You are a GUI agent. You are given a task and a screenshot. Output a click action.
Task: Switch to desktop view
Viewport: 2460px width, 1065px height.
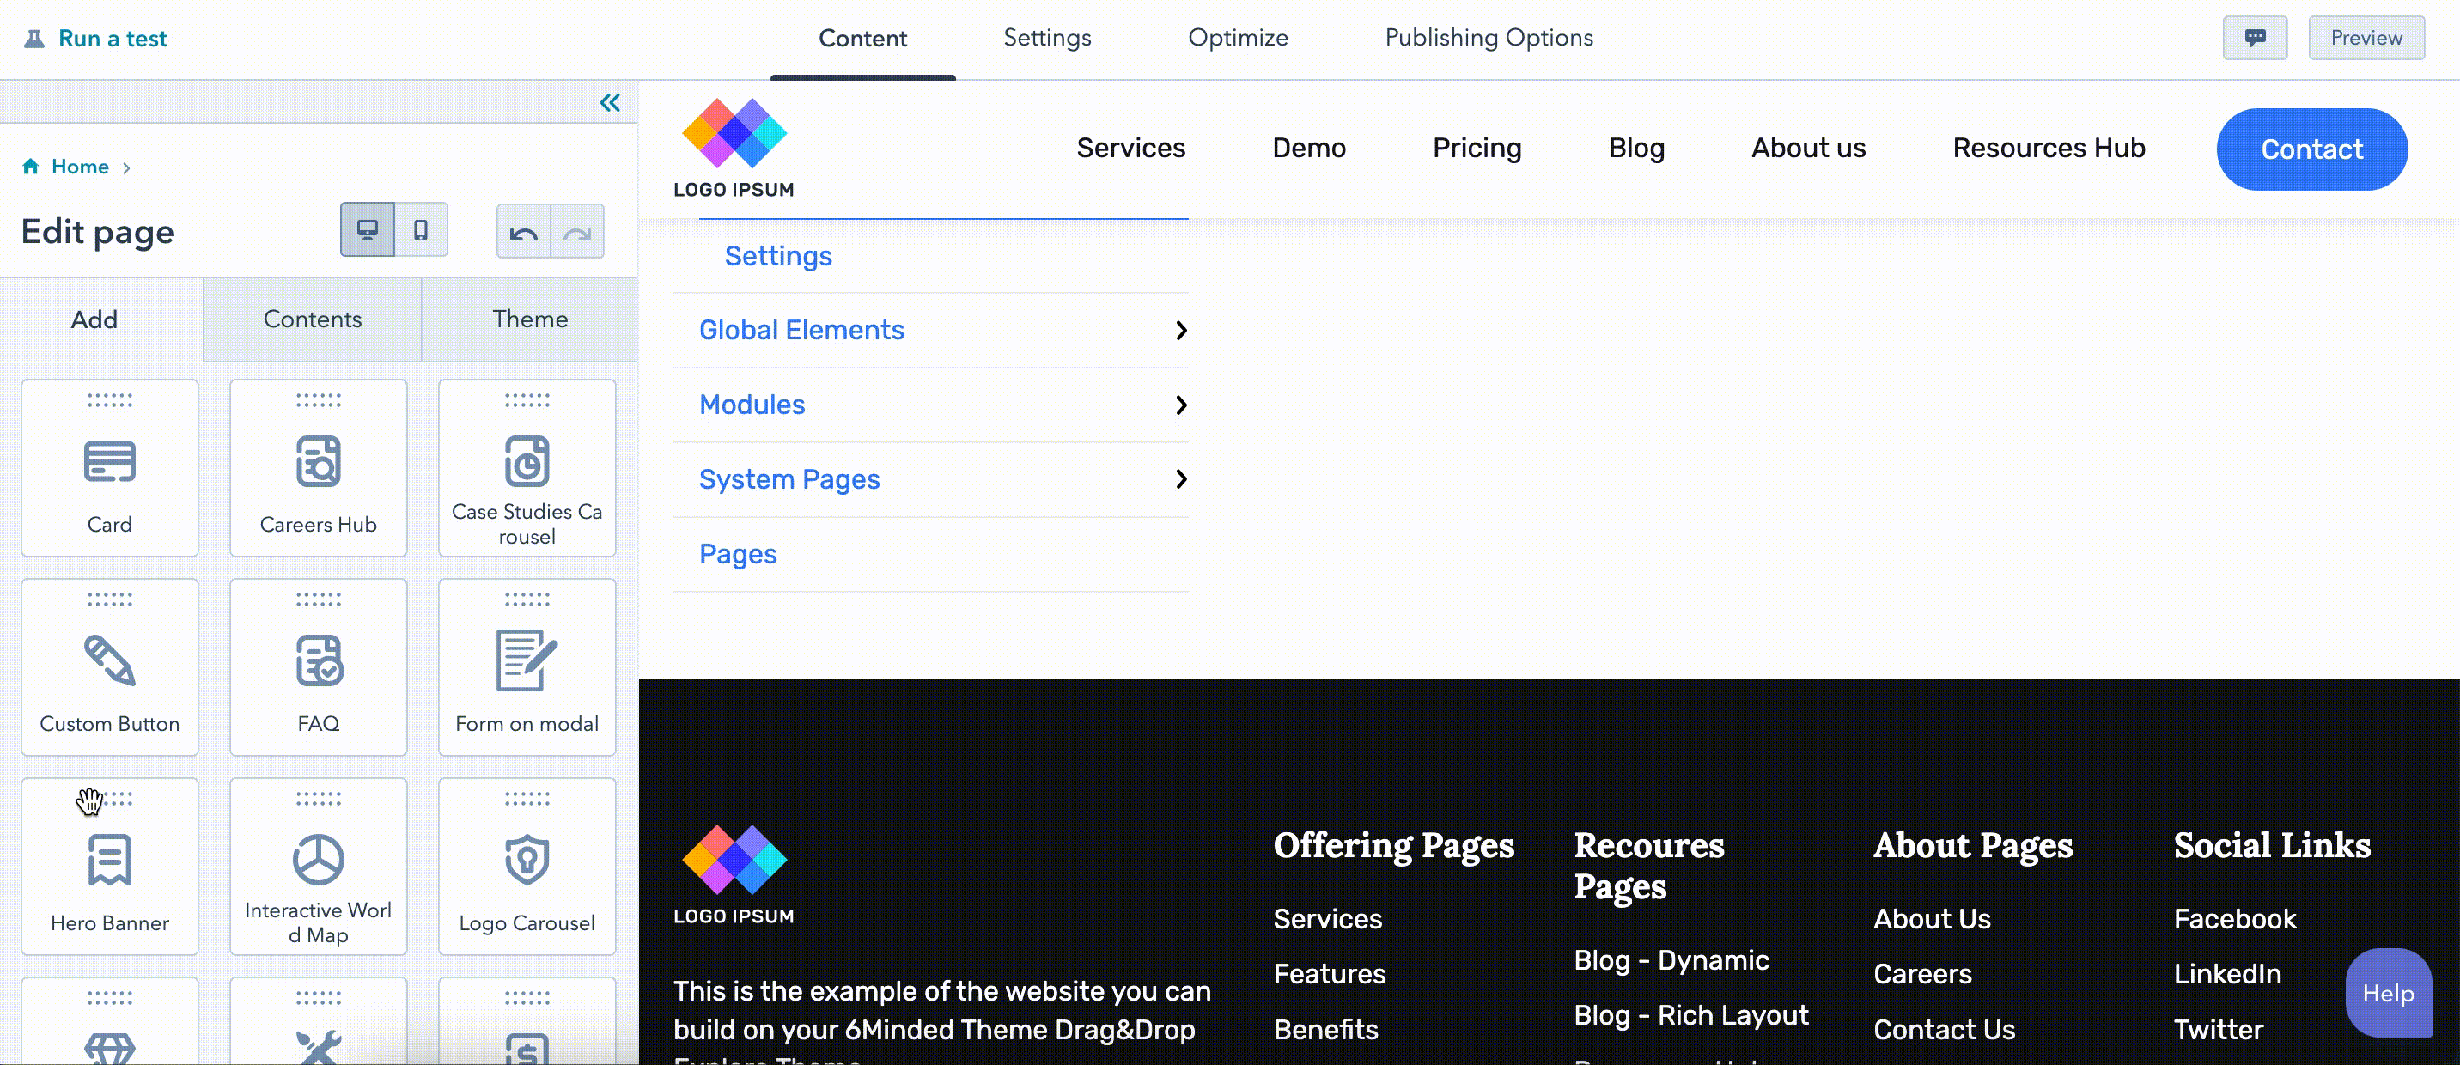click(368, 229)
